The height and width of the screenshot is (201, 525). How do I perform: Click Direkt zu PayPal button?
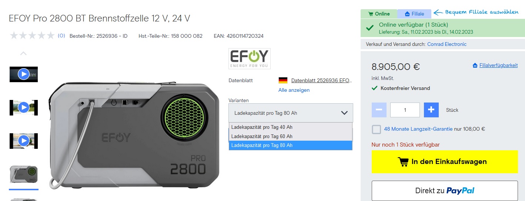(x=445, y=191)
